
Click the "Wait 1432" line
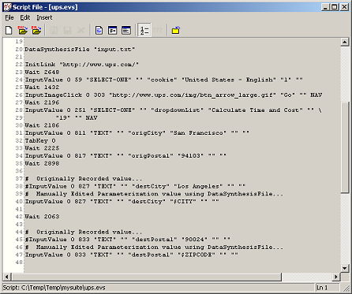pos(42,87)
